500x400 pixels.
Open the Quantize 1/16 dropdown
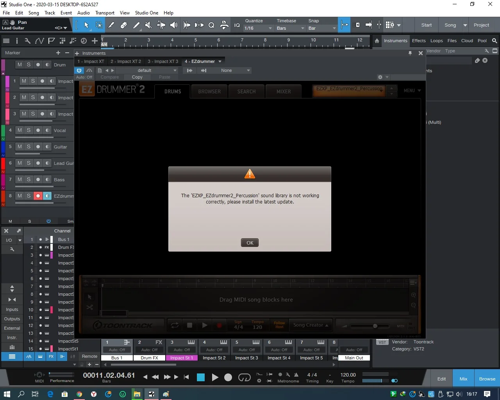[x=258, y=28]
